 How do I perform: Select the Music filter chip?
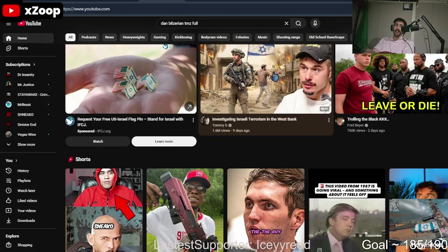point(262,37)
